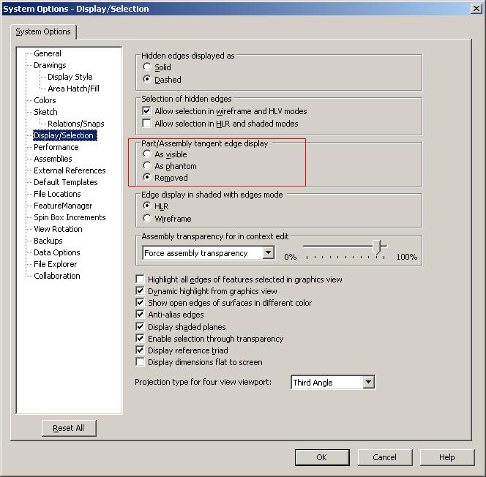The width and height of the screenshot is (486, 477).
Task: Select Spin Box Increments in the tree
Action: click(70, 217)
